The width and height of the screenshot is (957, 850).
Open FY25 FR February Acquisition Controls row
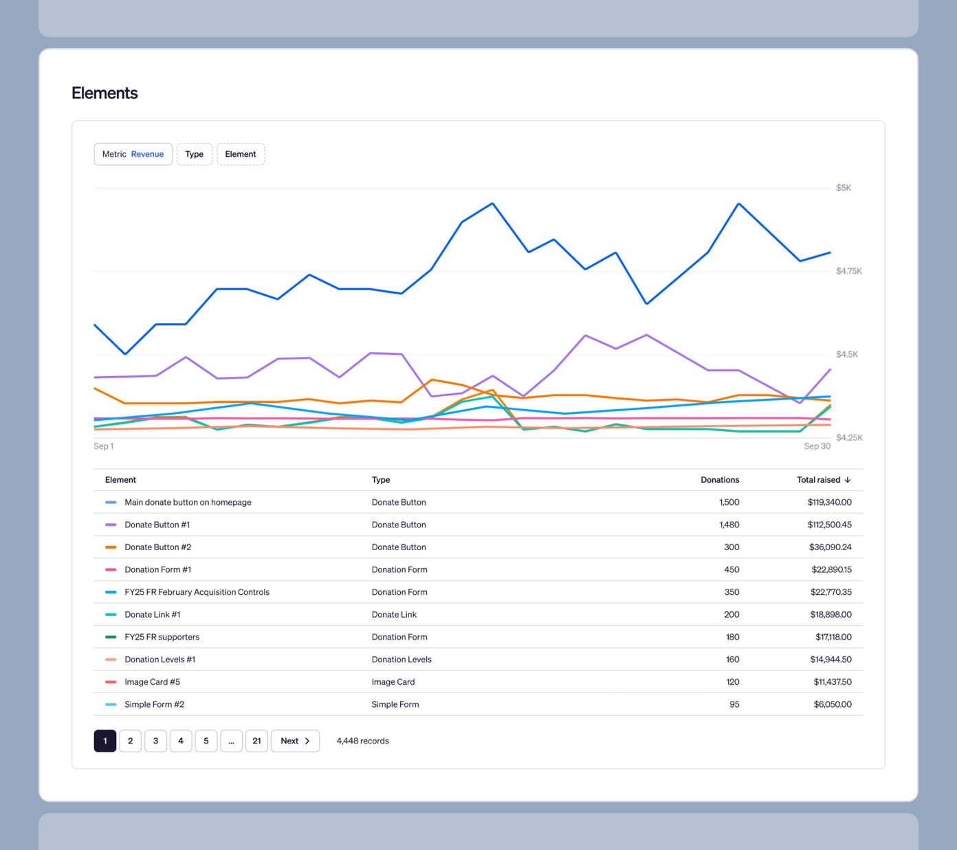[x=197, y=592]
